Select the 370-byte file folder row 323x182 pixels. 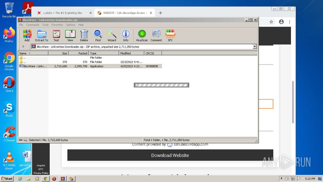click(90, 62)
